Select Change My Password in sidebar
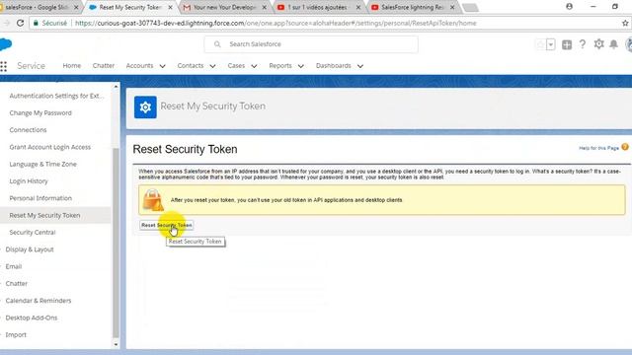This screenshot has height=355, width=632. coord(40,113)
